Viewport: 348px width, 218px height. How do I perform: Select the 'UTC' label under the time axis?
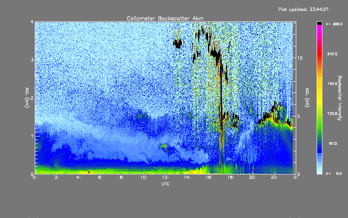point(165,184)
